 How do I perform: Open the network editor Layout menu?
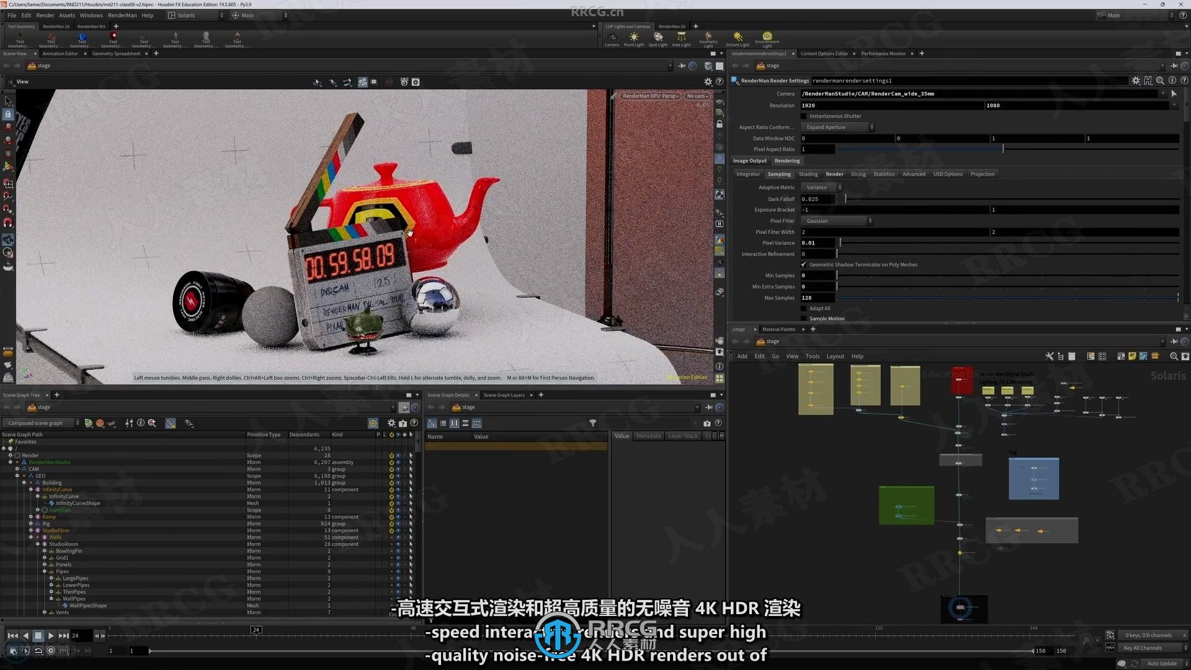point(835,356)
